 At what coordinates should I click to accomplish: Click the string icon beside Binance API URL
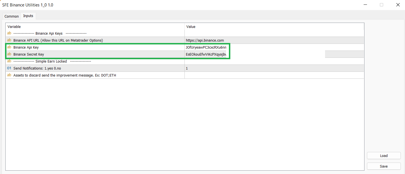9,40
